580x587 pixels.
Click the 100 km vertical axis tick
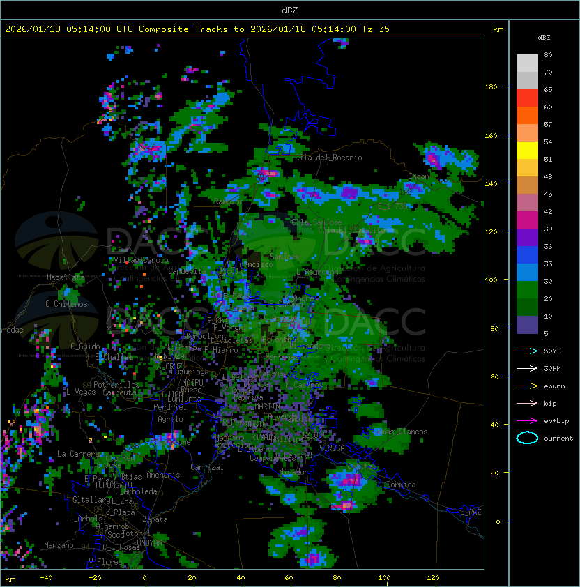491,280
